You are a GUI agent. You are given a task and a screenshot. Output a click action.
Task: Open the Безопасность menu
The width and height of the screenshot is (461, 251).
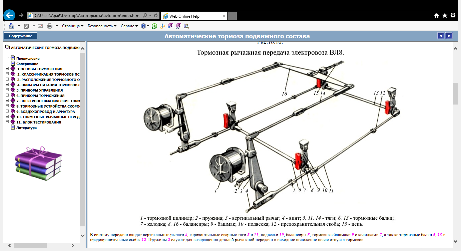coord(102,26)
